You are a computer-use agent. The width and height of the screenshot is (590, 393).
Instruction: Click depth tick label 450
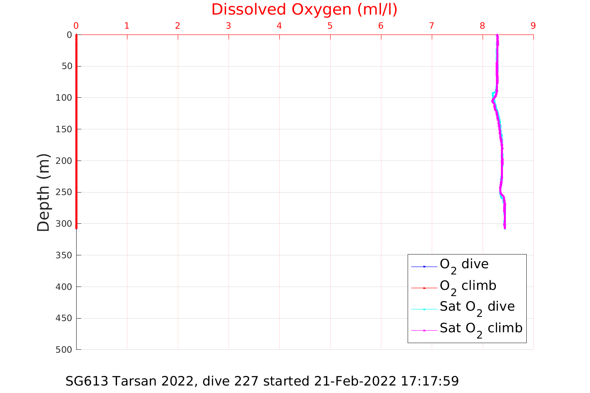point(64,319)
